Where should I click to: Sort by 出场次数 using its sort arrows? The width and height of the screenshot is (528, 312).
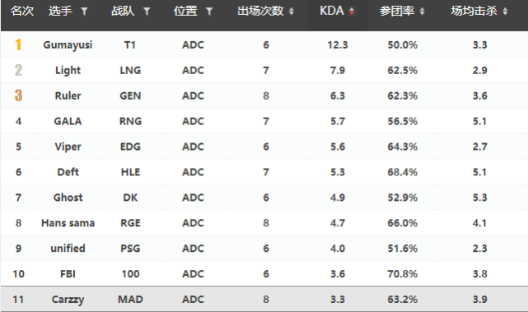click(292, 12)
